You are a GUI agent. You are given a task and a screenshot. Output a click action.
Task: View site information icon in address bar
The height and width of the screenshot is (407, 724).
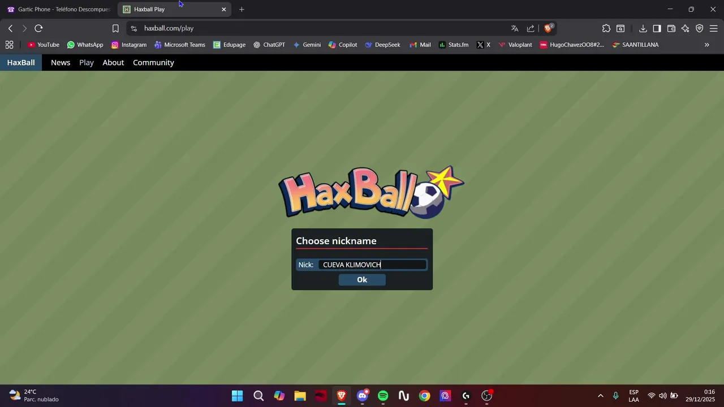(x=133, y=28)
